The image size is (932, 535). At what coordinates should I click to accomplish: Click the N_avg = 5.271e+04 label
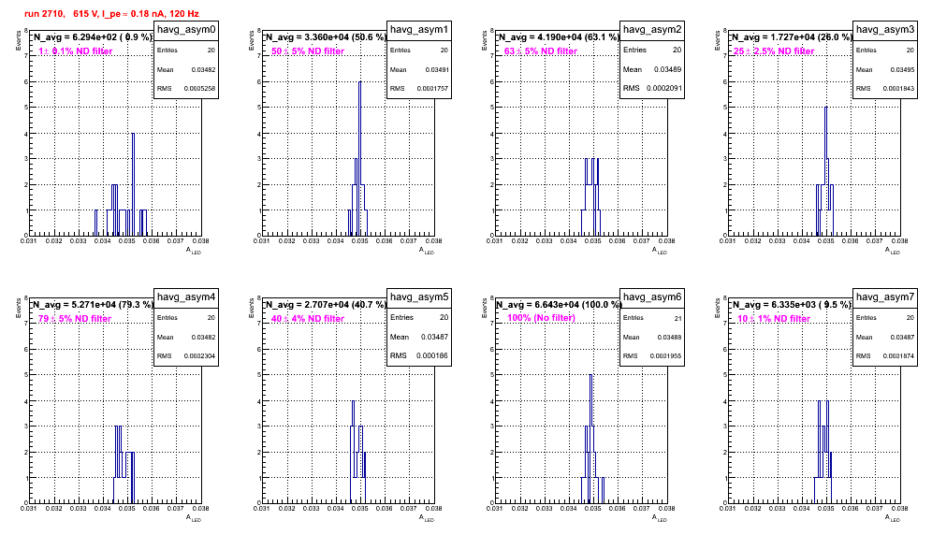click(92, 305)
